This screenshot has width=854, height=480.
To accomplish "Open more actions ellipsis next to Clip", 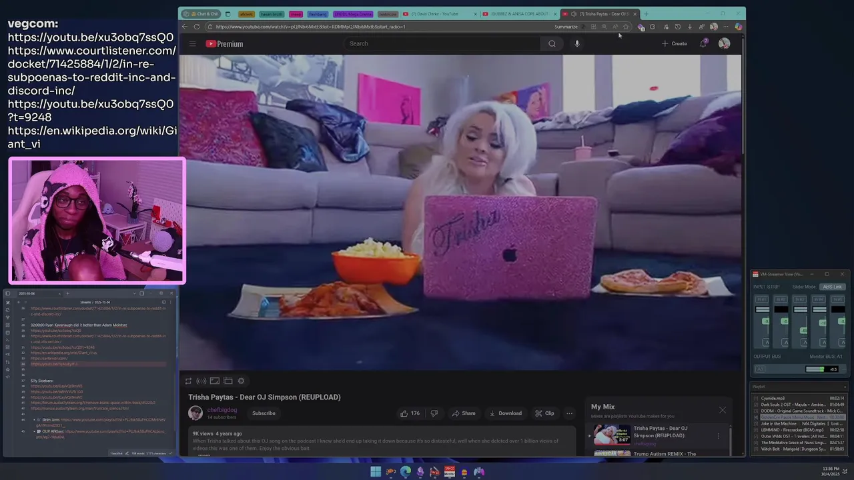I will pos(569,413).
